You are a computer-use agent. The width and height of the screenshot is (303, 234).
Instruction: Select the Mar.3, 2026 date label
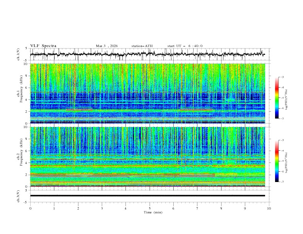[107, 46]
